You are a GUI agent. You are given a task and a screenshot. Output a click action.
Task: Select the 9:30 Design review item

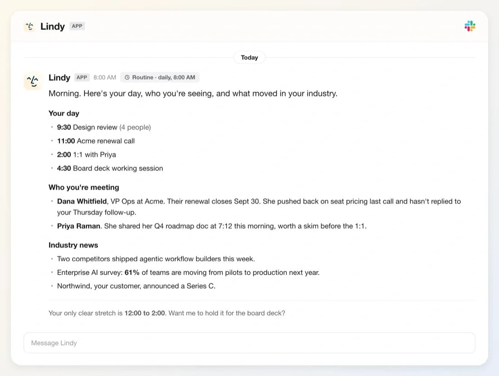click(x=104, y=127)
